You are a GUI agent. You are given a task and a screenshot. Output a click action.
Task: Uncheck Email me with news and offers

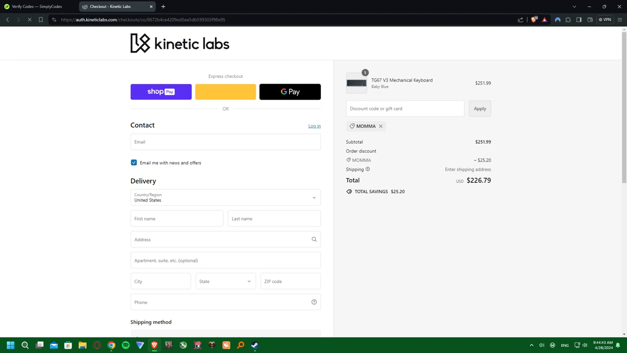(x=134, y=163)
